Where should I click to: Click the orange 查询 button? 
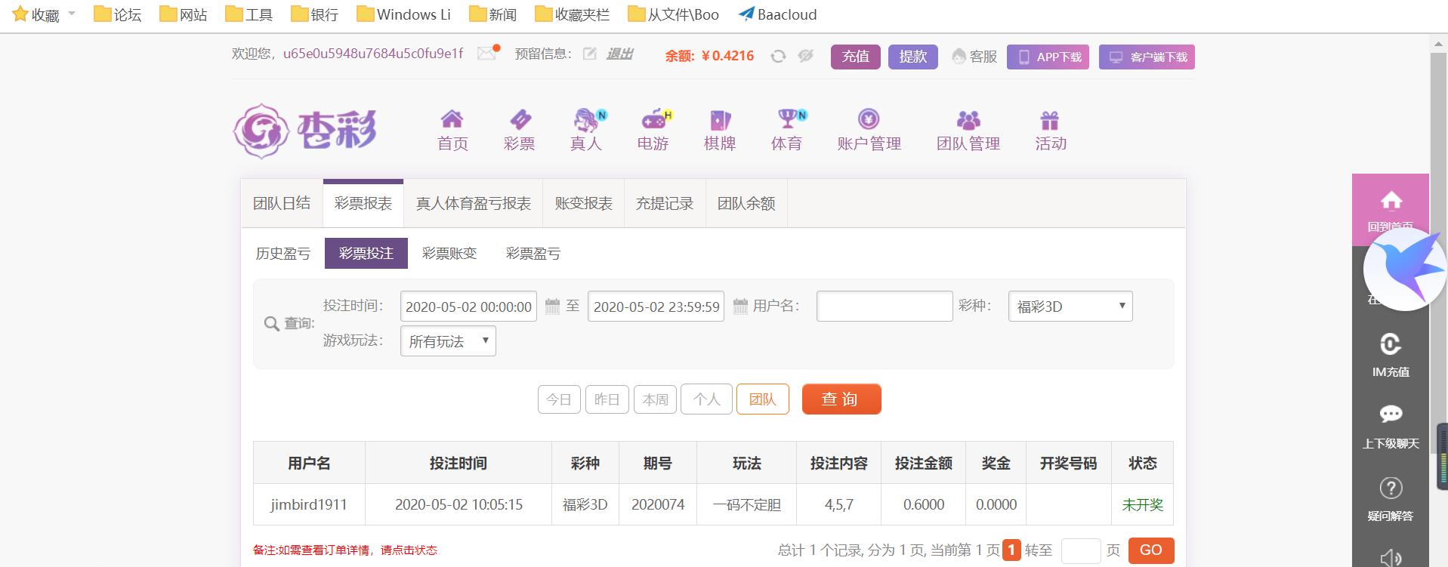pyautogui.click(x=841, y=399)
